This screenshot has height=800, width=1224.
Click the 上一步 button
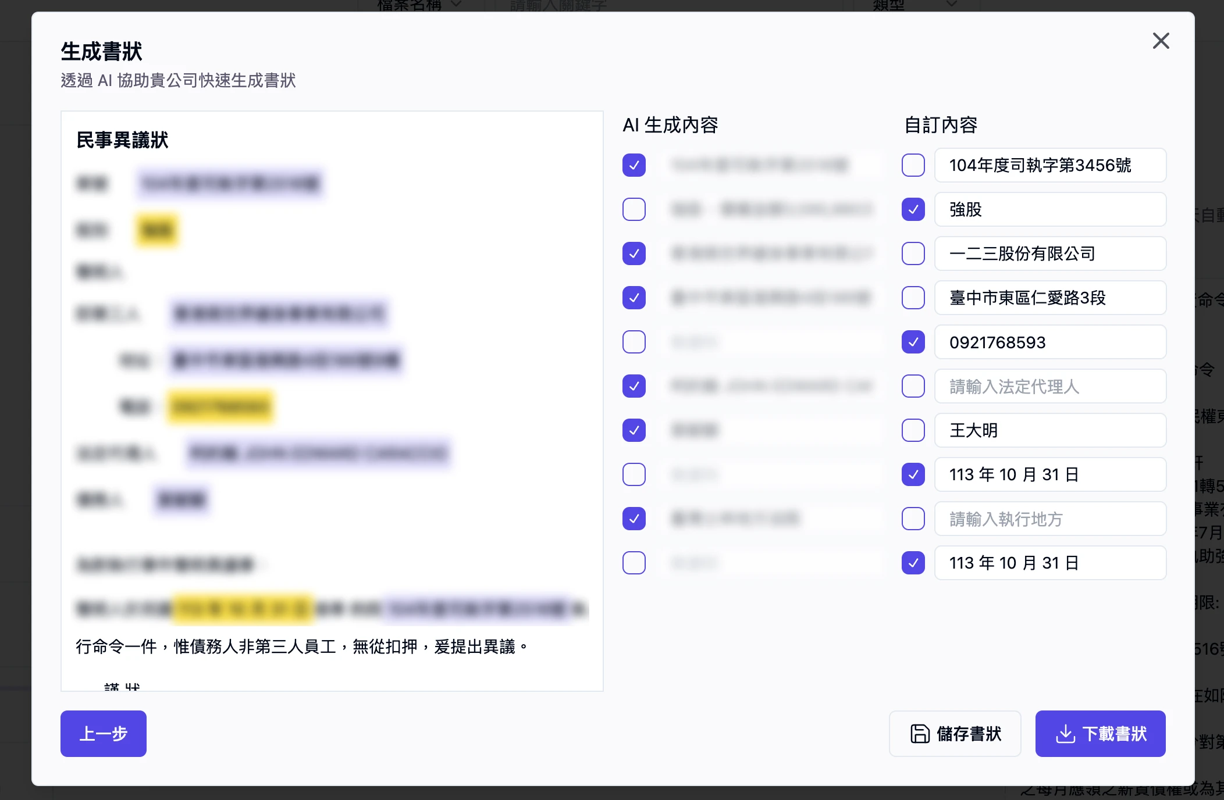coord(103,734)
